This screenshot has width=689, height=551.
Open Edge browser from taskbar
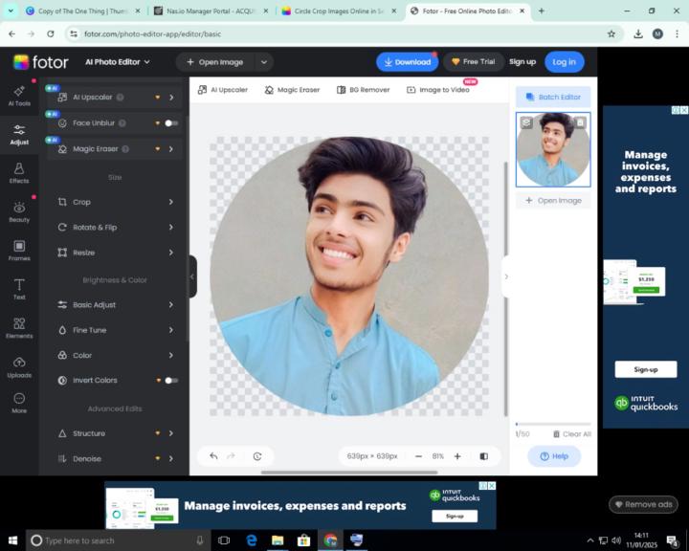(252, 540)
